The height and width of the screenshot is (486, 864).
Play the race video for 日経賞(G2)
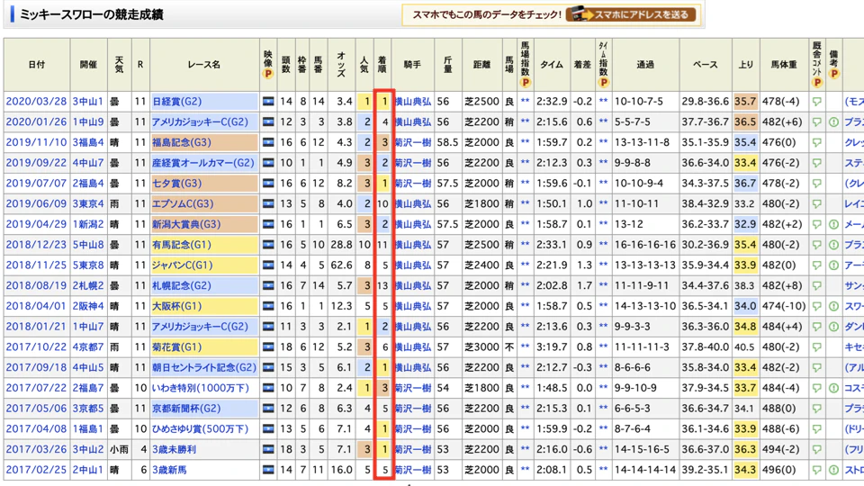[x=268, y=102]
